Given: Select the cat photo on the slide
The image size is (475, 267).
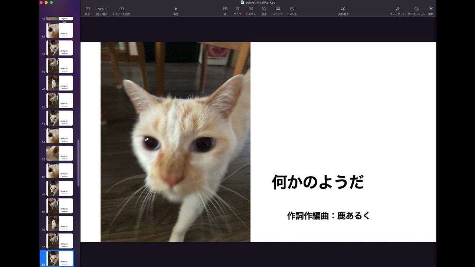Looking at the screenshot, I should point(176,142).
